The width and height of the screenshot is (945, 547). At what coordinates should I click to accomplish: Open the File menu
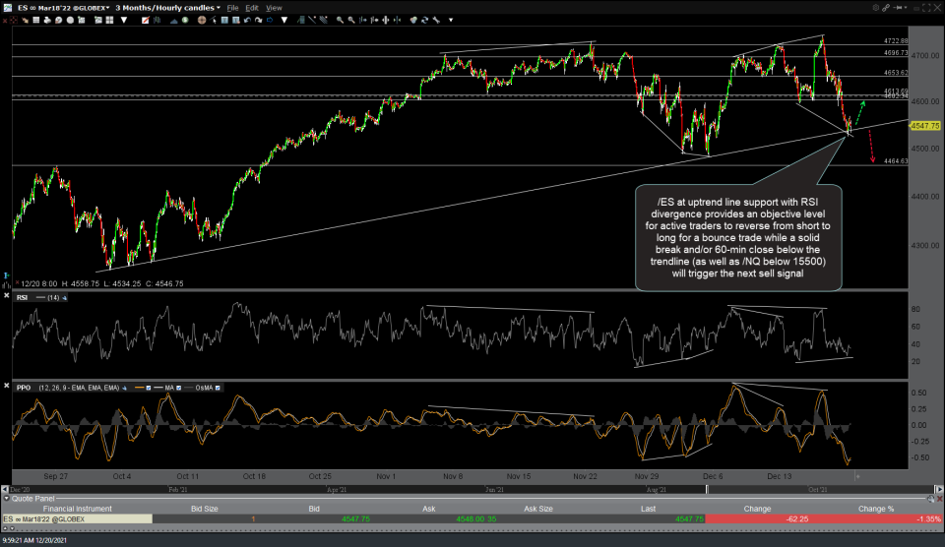pos(232,8)
